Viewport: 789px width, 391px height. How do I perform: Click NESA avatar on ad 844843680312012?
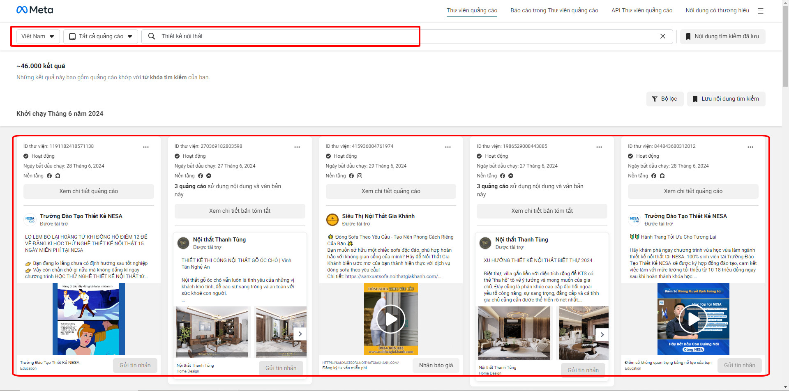[x=634, y=220]
